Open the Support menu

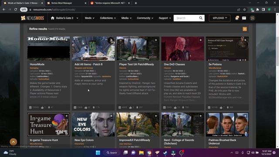pyautogui.click(x=165, y=18)
